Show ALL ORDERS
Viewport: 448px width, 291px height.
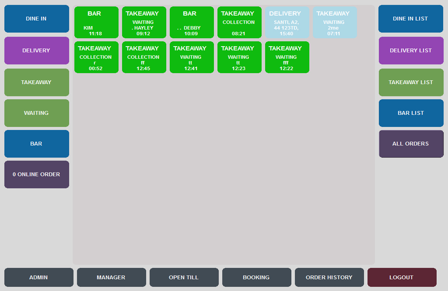pos(411,144)
